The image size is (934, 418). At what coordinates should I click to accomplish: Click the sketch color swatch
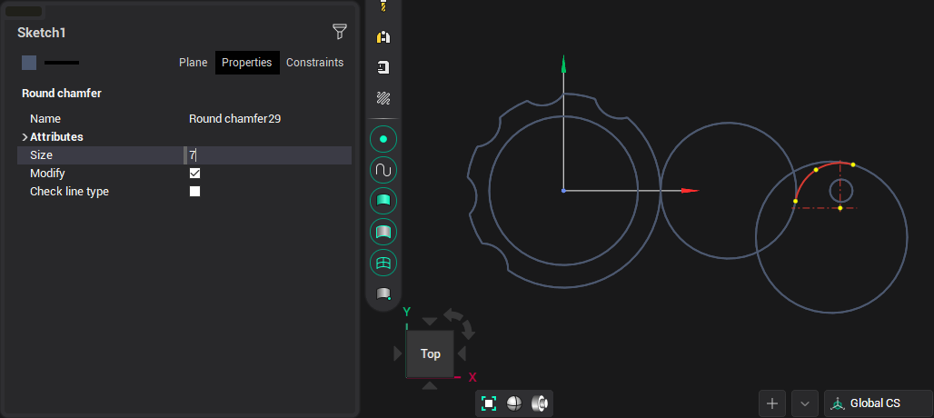(29, 63)
